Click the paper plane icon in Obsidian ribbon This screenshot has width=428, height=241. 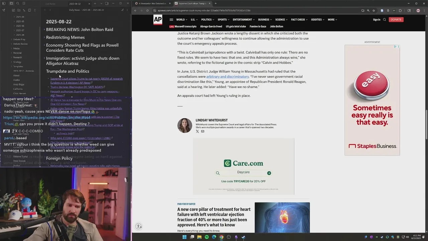click(x=4, y=10)
